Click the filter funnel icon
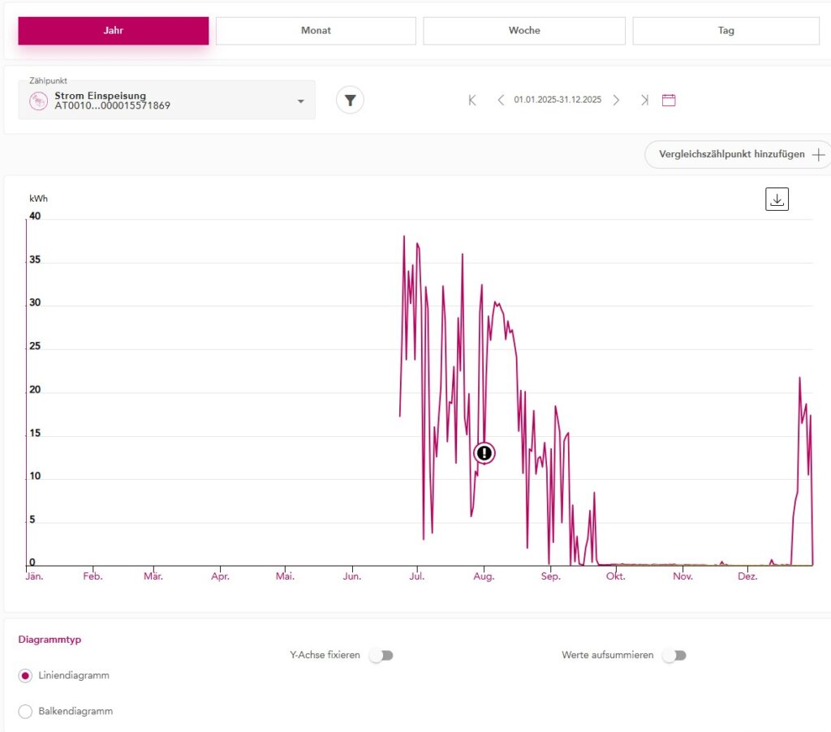Image resolution: width=831 pixels, height=732 pixels. pyautogui.click(x=350, y=101)
